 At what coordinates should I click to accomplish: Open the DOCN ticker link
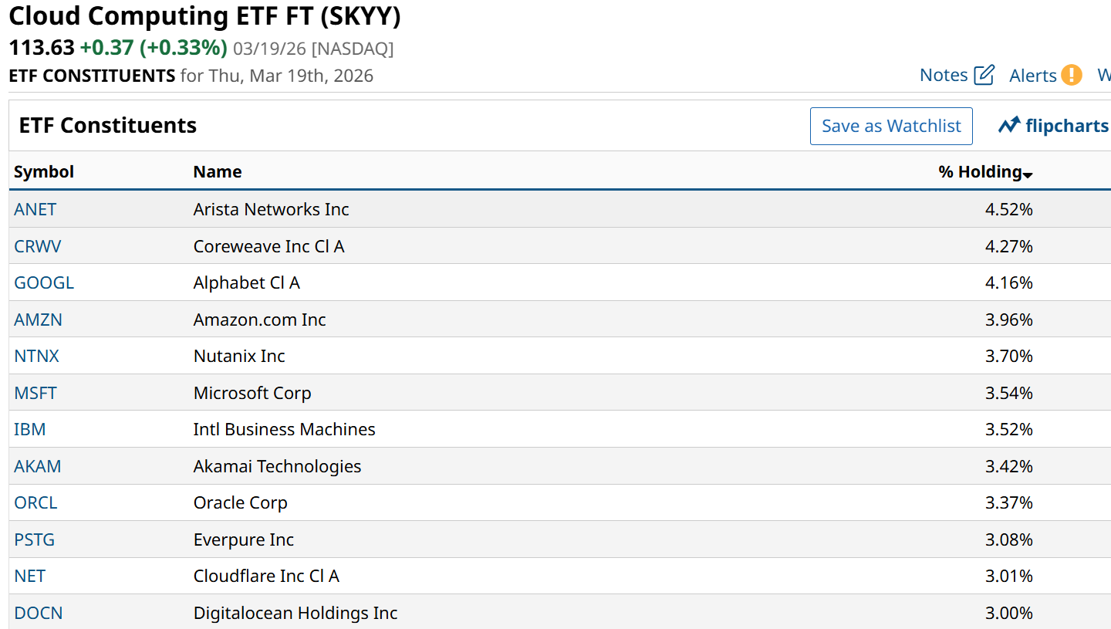[38, 613]
